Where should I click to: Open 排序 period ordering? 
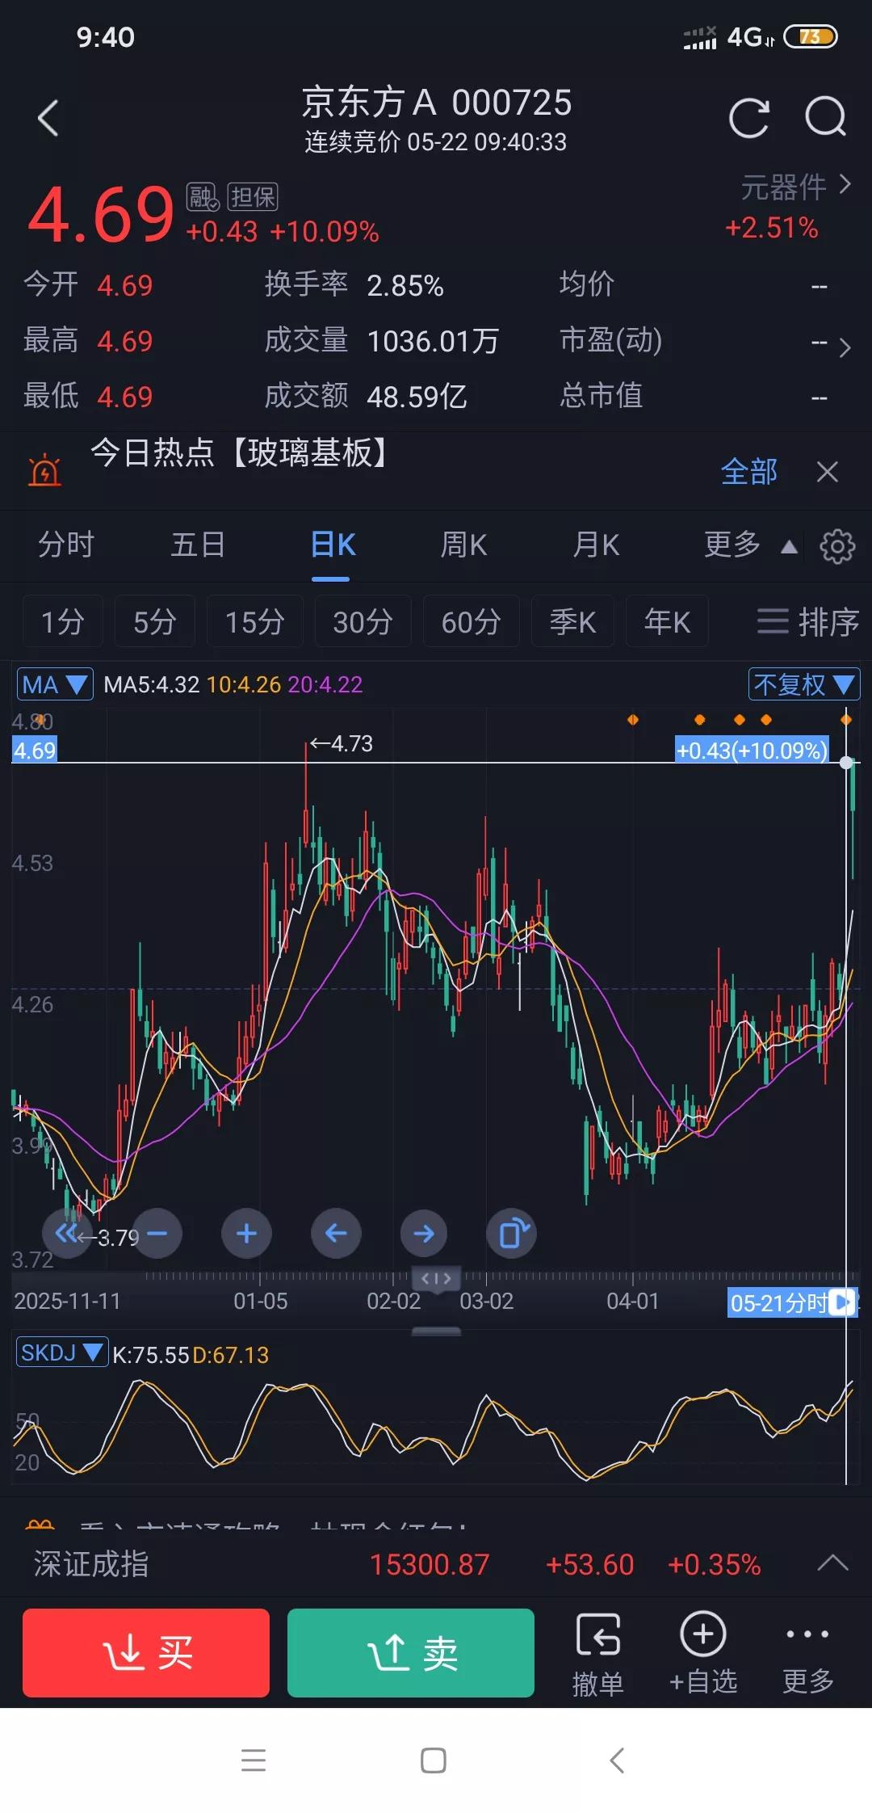[808, 621]
